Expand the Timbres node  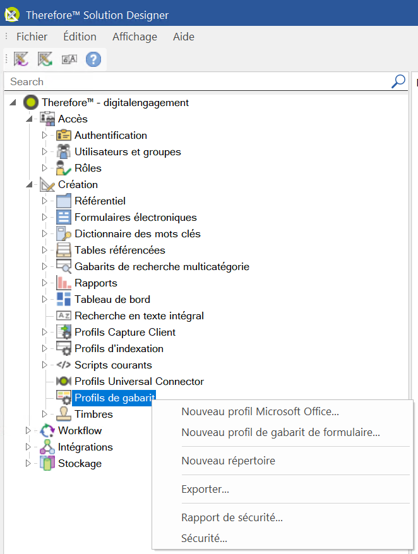point(45,414)
